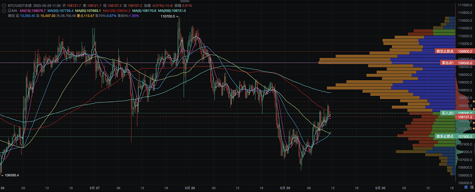The image size is (475, 192).
Task: Click the MA(5) value label
Action: coord(144,10)
